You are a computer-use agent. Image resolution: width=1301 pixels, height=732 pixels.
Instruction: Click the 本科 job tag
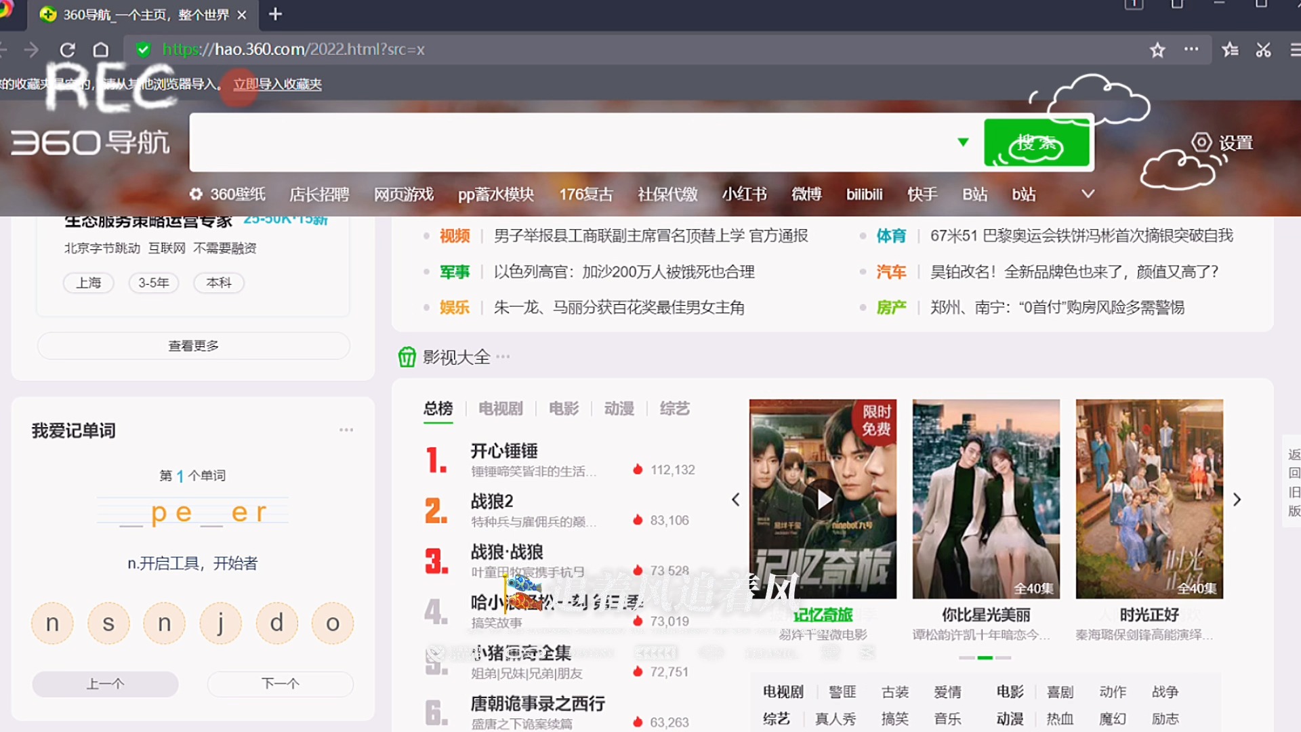pyautogui.click(x=219, y=283)
